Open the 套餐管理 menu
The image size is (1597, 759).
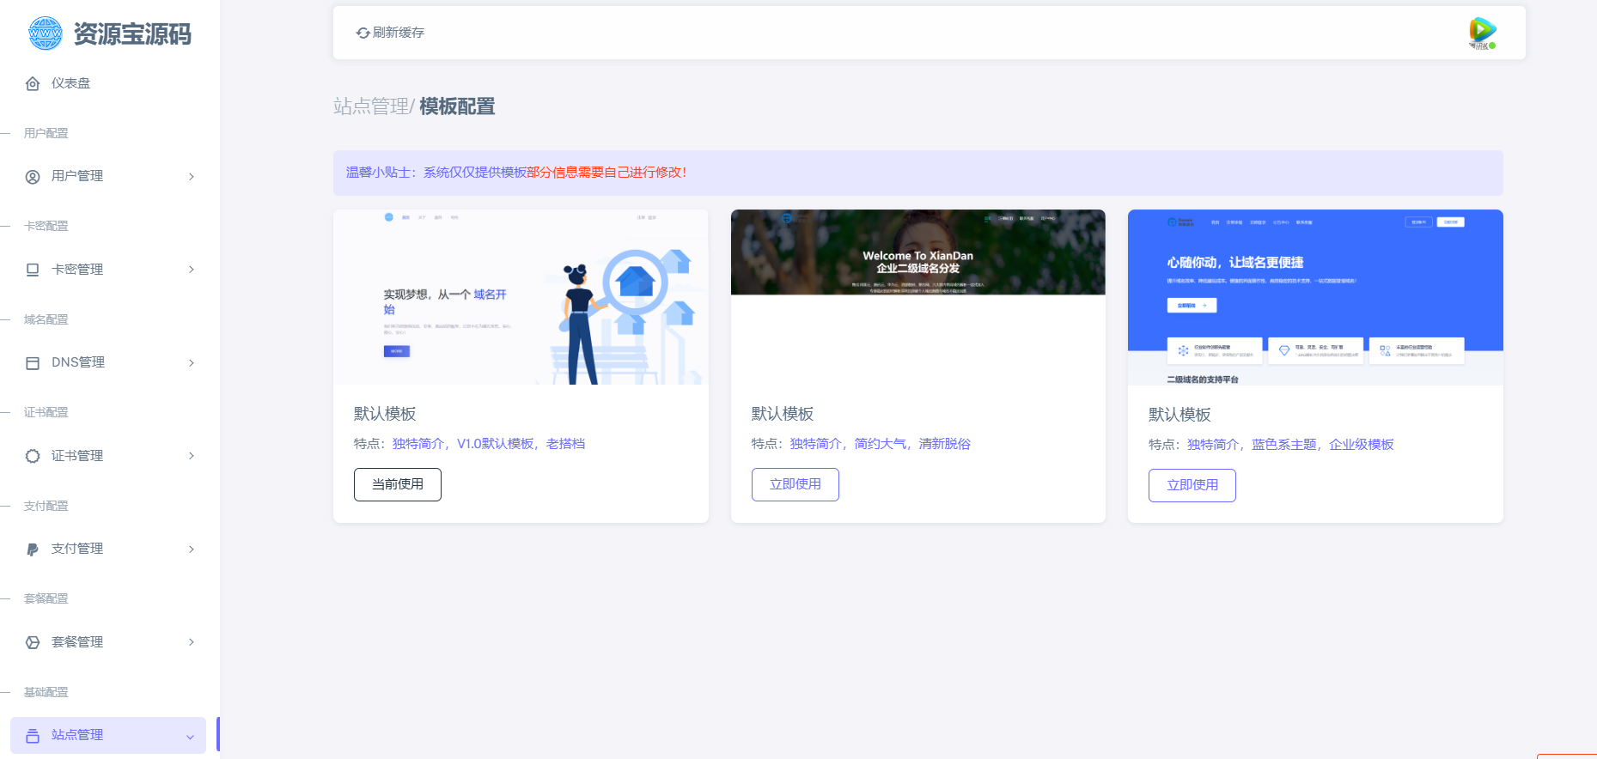tap(108, 642)
